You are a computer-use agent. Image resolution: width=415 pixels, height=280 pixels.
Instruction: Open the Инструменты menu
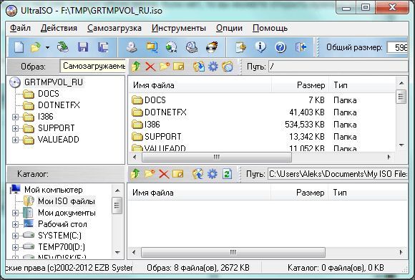coord(179,28)
